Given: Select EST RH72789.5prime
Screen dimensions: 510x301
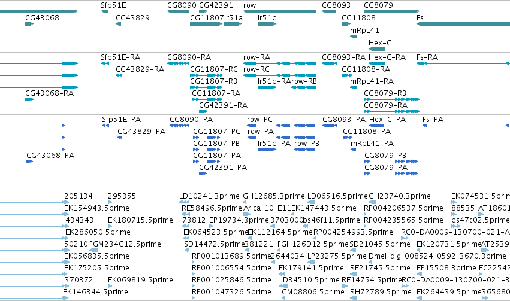Looking at the screenshot, I should [x=381, y=292].
